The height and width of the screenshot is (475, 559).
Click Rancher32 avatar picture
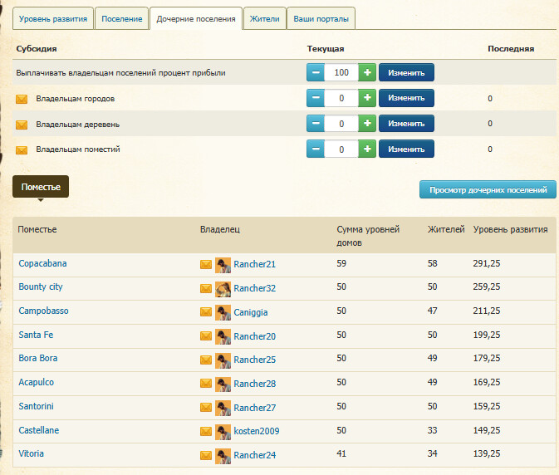[x=223, y=289]
